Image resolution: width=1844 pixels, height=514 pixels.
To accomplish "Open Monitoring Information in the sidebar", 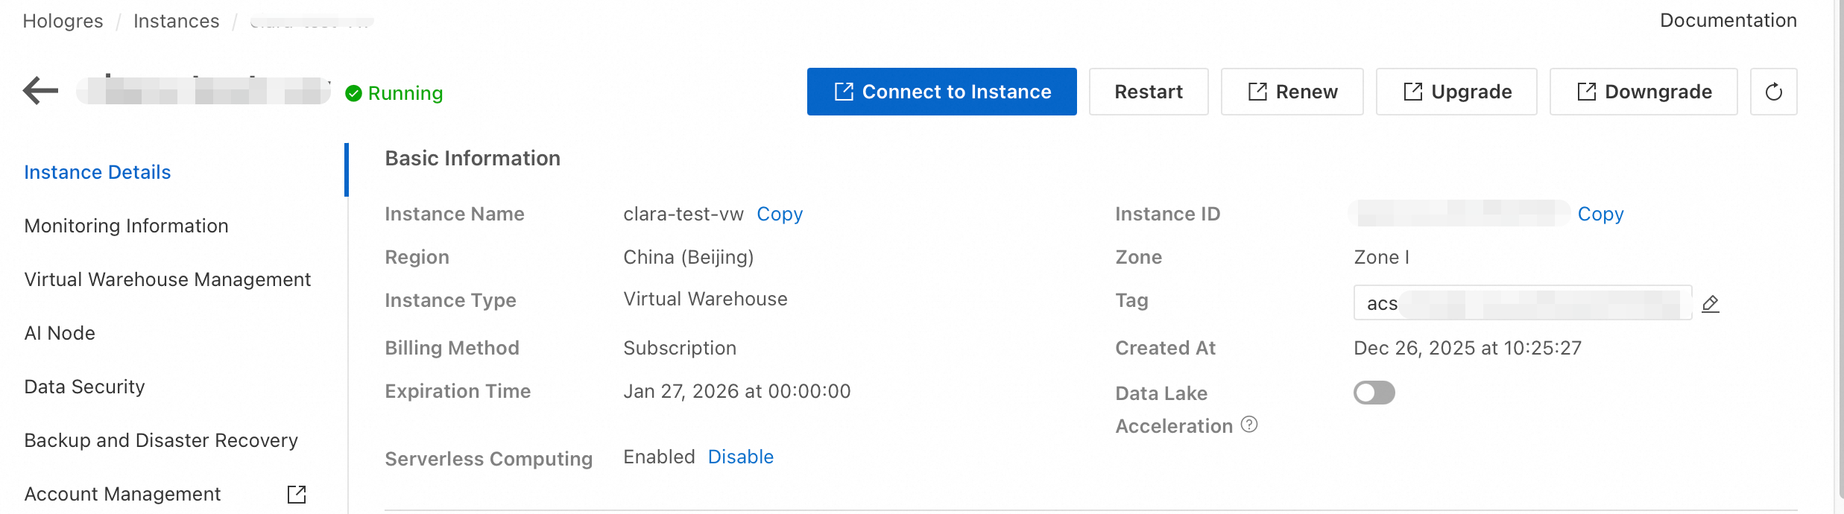I will (126, 226).
